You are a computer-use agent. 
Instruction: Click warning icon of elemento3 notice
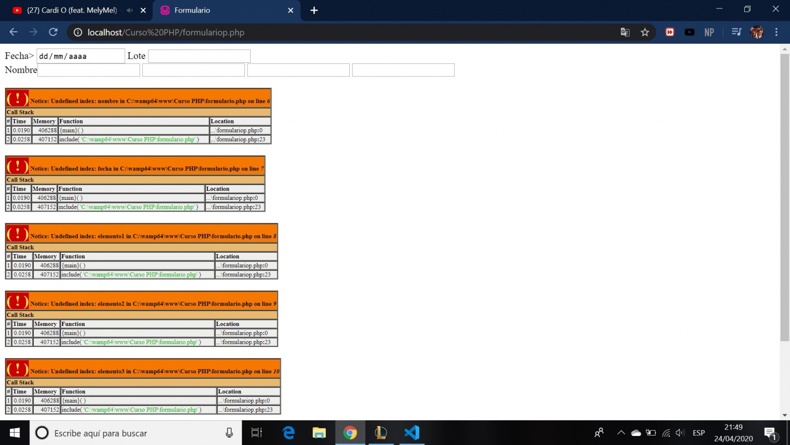click(x=17, y=368)
